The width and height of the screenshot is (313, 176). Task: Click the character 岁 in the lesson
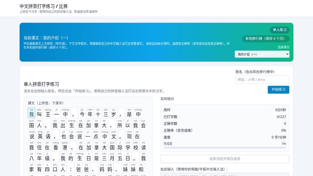click(x=113, y=113)
